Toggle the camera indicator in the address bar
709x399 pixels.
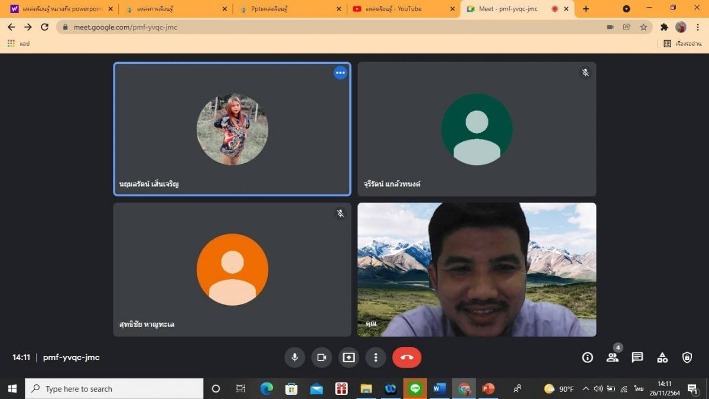[610, 27]
